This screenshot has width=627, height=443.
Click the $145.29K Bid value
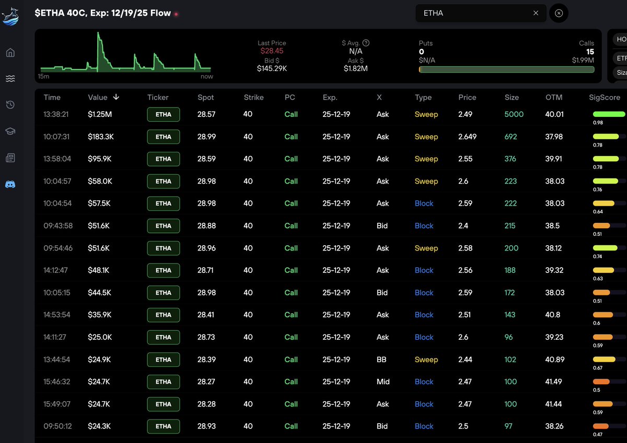[x=272, y=68]
